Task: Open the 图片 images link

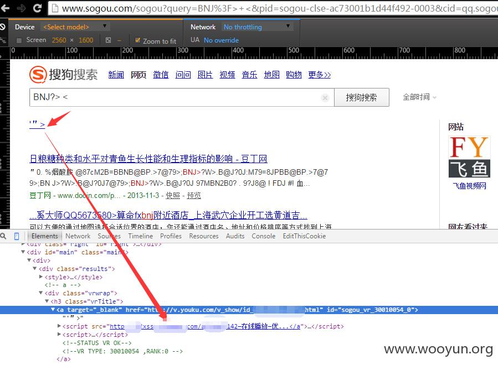Action: click(x=205, y=75)
